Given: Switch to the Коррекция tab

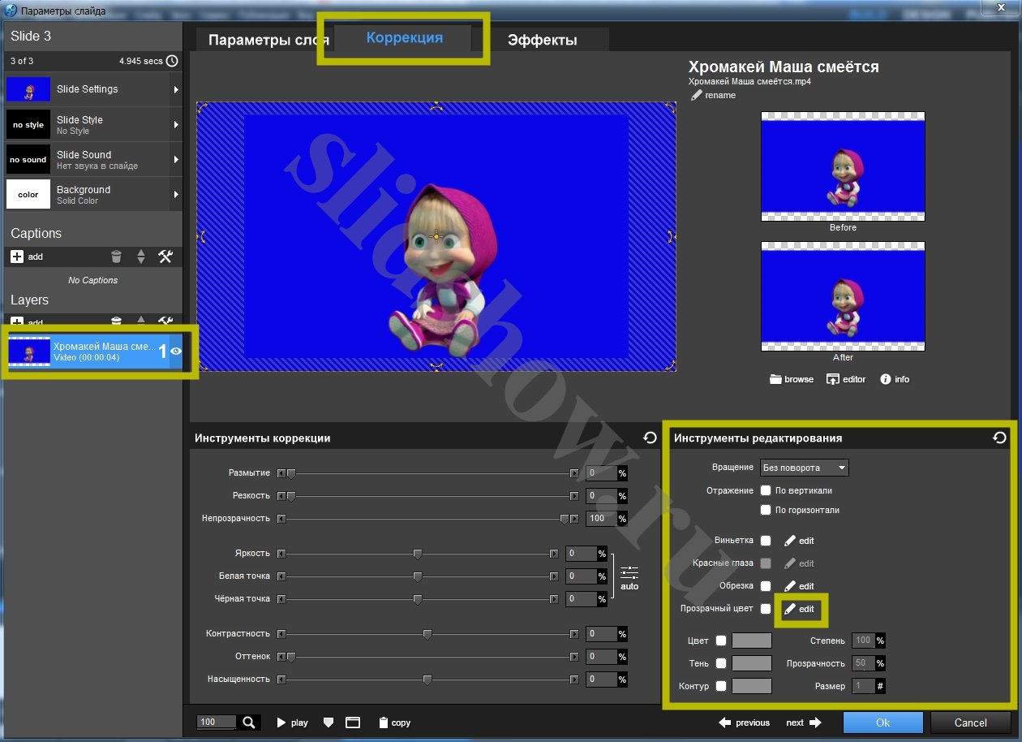Looking at the screenshot, I should click(405, 38).
